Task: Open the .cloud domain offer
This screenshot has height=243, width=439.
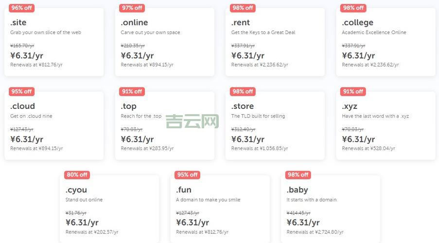Action: (x=53, y=127)
